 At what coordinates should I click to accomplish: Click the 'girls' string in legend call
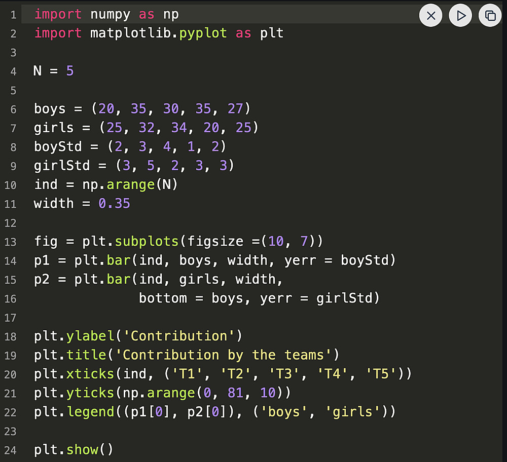[x=353, y=412]
